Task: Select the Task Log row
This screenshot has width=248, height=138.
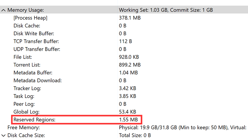Action: click(x=124, y=96)
